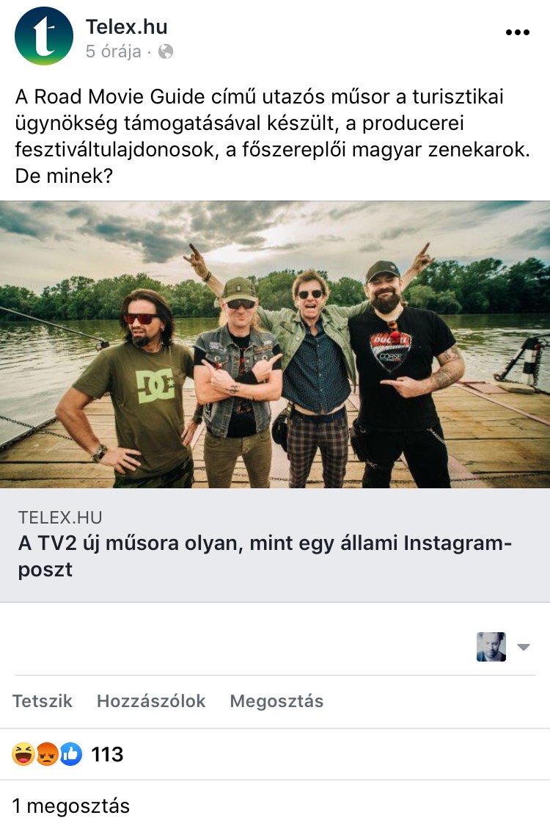Image resolution: width=550 pixels, height=840 pixels.
Task: Open comments via Hozzászólok
Action: click(151, 701)
